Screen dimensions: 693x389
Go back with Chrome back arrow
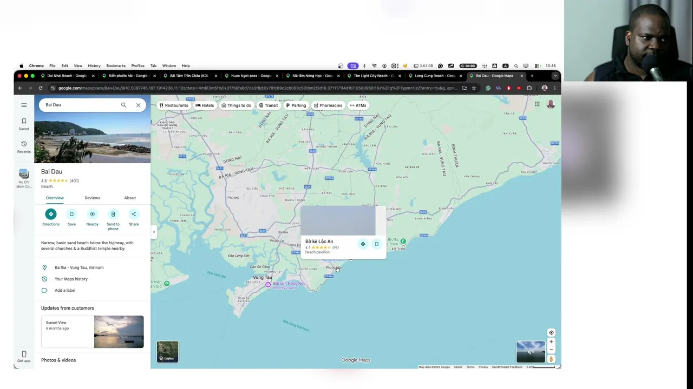[20, 88]
